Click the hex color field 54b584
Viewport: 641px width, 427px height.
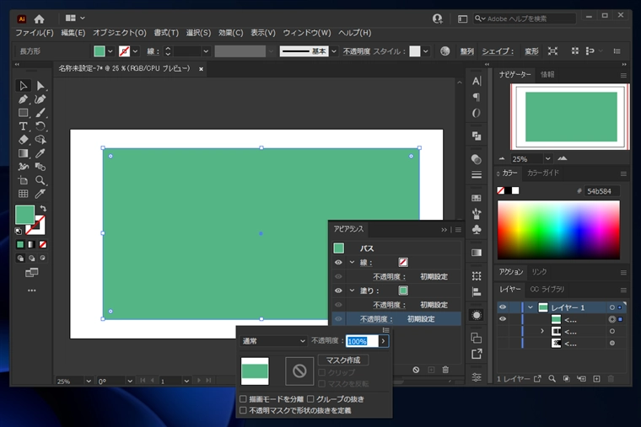(601, 191)
